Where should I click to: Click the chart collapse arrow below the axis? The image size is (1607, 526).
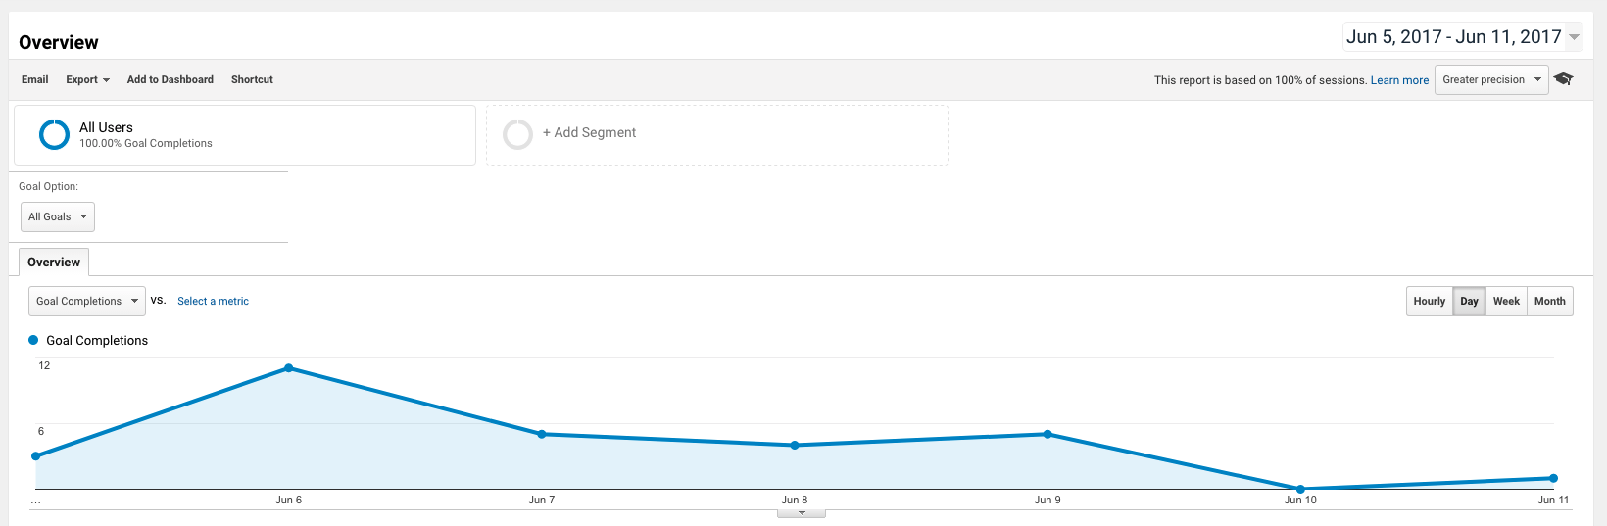pyautogui.click(x=802, y=513)
